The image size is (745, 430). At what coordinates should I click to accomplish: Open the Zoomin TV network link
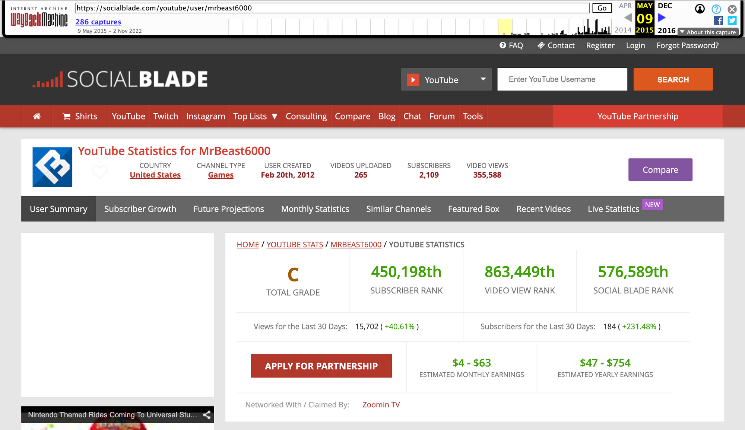(381, 405)
